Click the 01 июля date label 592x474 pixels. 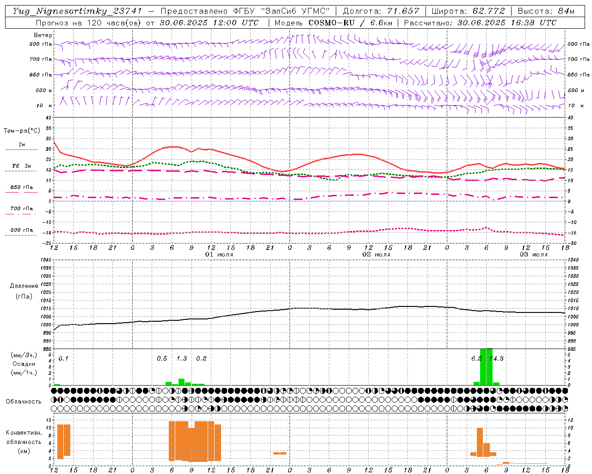(x=219, y=255)
